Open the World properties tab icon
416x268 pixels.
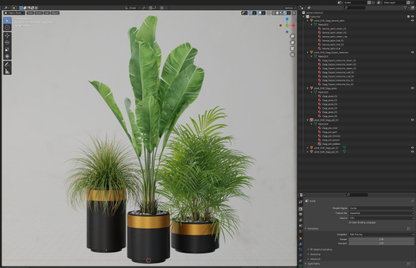click(301, 231)
